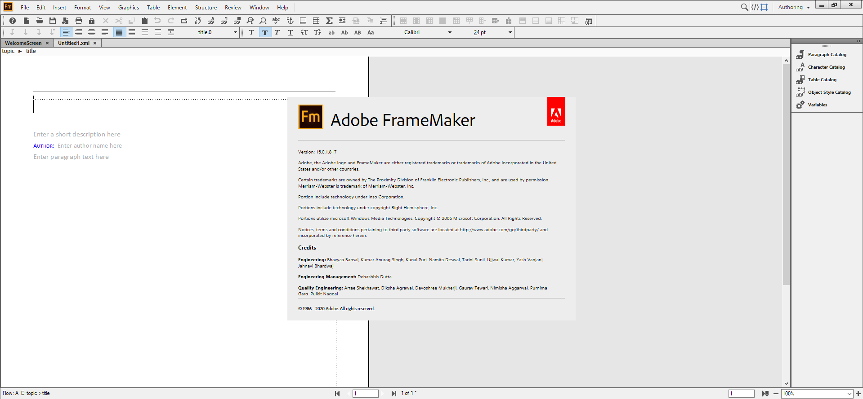Image resolution: width=863 pixels, height=399 pixels.
Task: Toggle underline text formatting
Action: [x=291, y=32]
